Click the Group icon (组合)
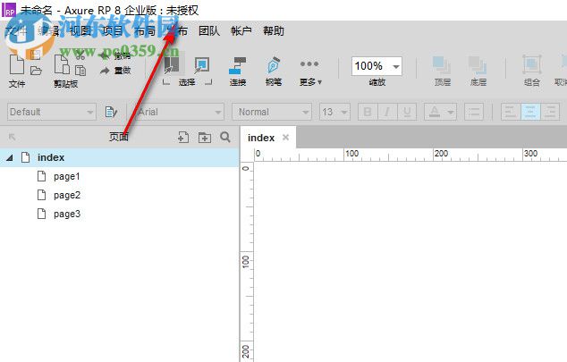 click(x=531, y=64)
